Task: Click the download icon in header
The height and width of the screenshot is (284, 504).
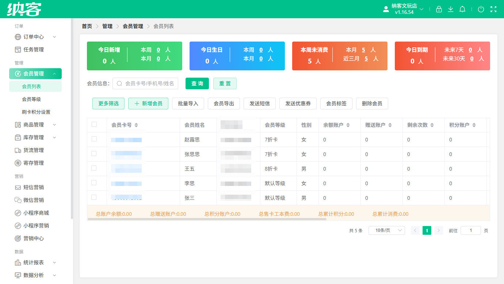Action: point(451,9)
